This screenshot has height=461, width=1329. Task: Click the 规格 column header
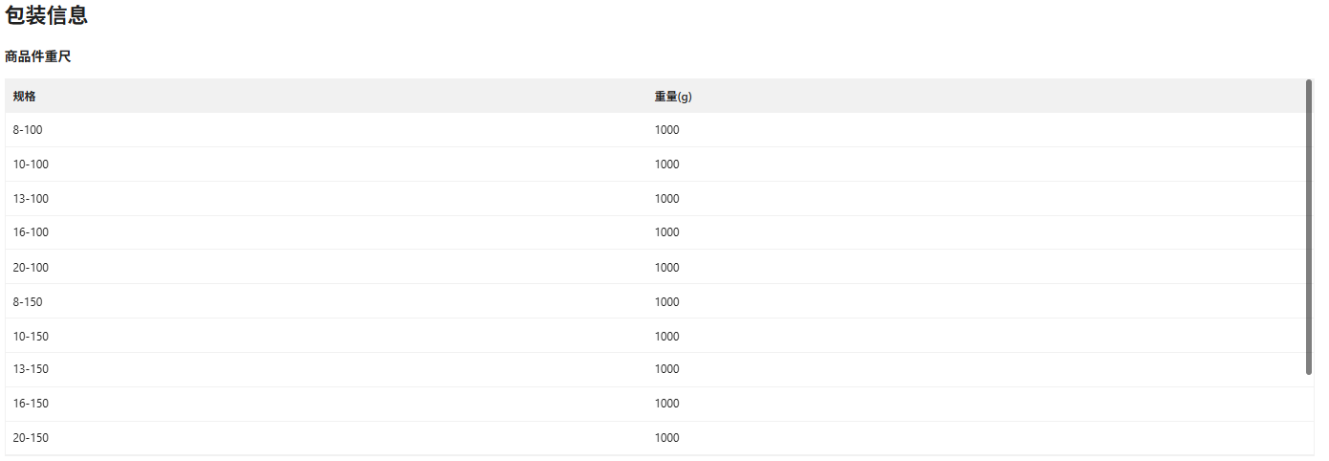click(25, 97)
